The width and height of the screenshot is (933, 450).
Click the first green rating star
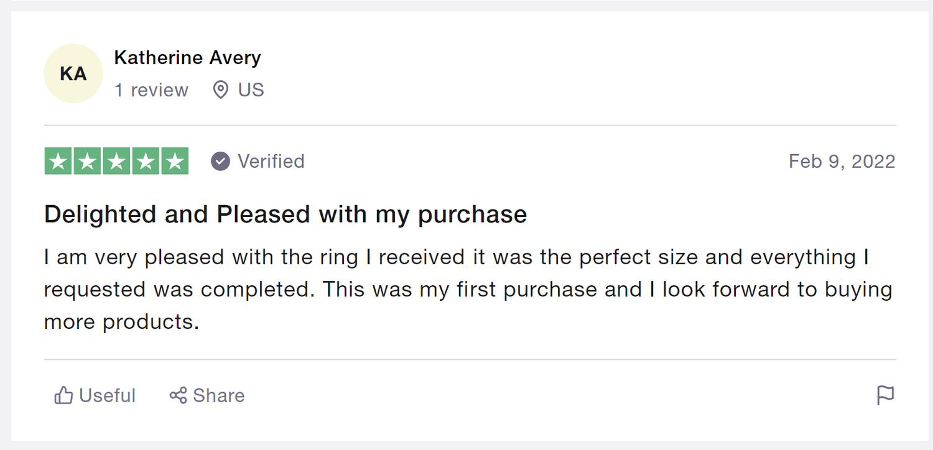coord(58,162)
